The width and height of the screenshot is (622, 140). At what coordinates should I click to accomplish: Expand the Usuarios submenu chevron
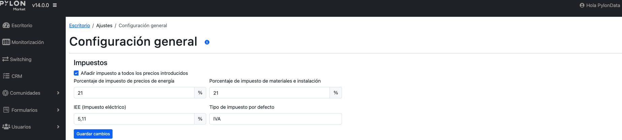[x=58, y=127]
